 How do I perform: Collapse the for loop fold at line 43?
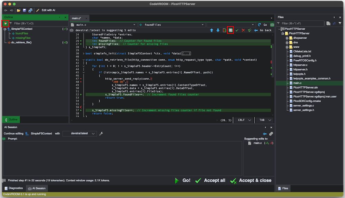(x=83, y=66)
